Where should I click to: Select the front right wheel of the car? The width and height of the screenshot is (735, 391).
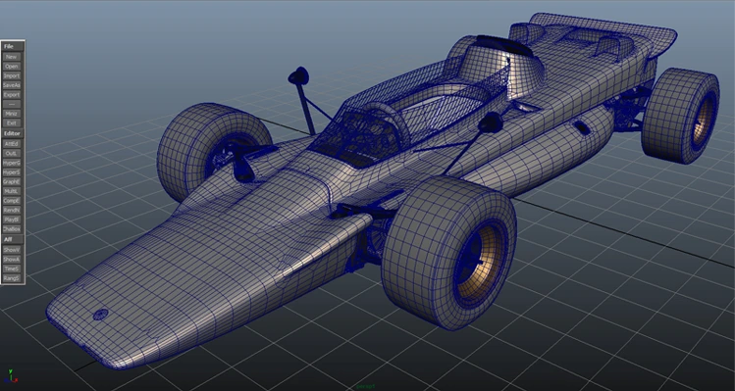(449, 253)
